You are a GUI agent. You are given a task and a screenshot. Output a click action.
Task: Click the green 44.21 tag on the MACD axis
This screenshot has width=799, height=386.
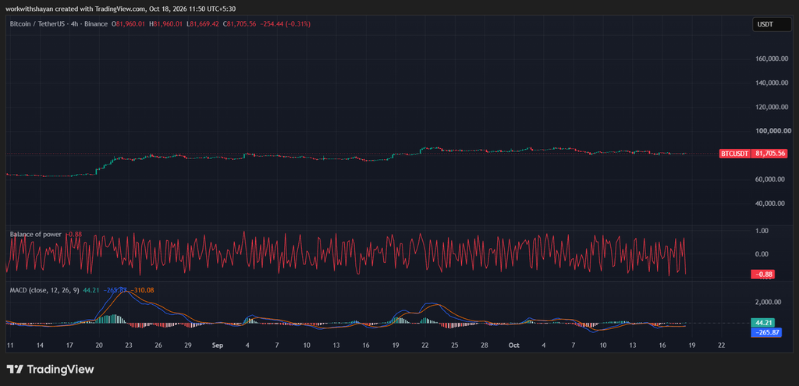pos(764,322)
